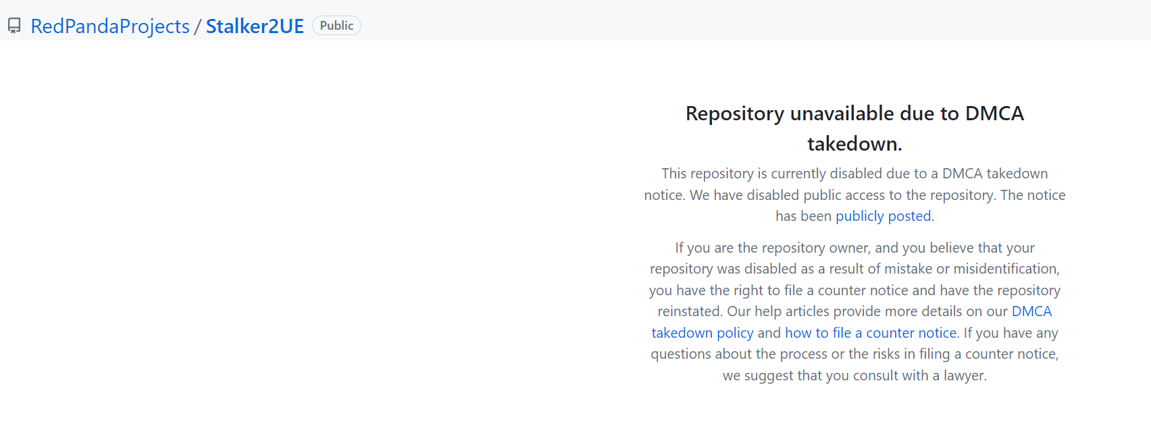Click the line starting 'questions about the process'

(854, 354)
